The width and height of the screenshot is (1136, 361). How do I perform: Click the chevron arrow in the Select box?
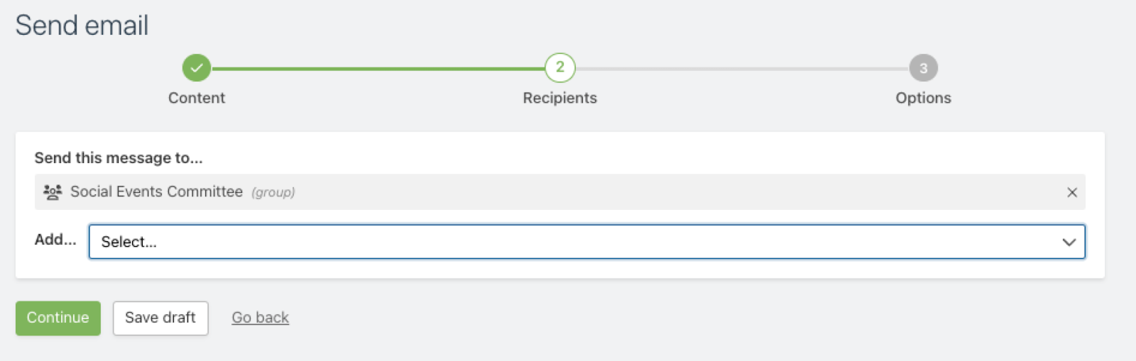pos(1069,242)
